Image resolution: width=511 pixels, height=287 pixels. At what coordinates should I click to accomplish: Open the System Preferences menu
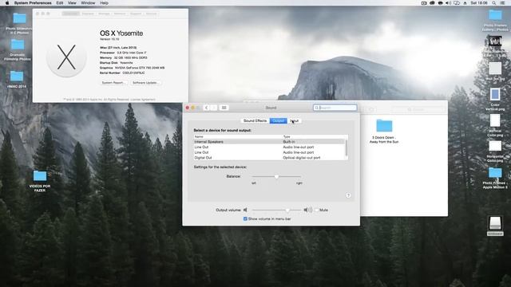(x=33, y=3)
